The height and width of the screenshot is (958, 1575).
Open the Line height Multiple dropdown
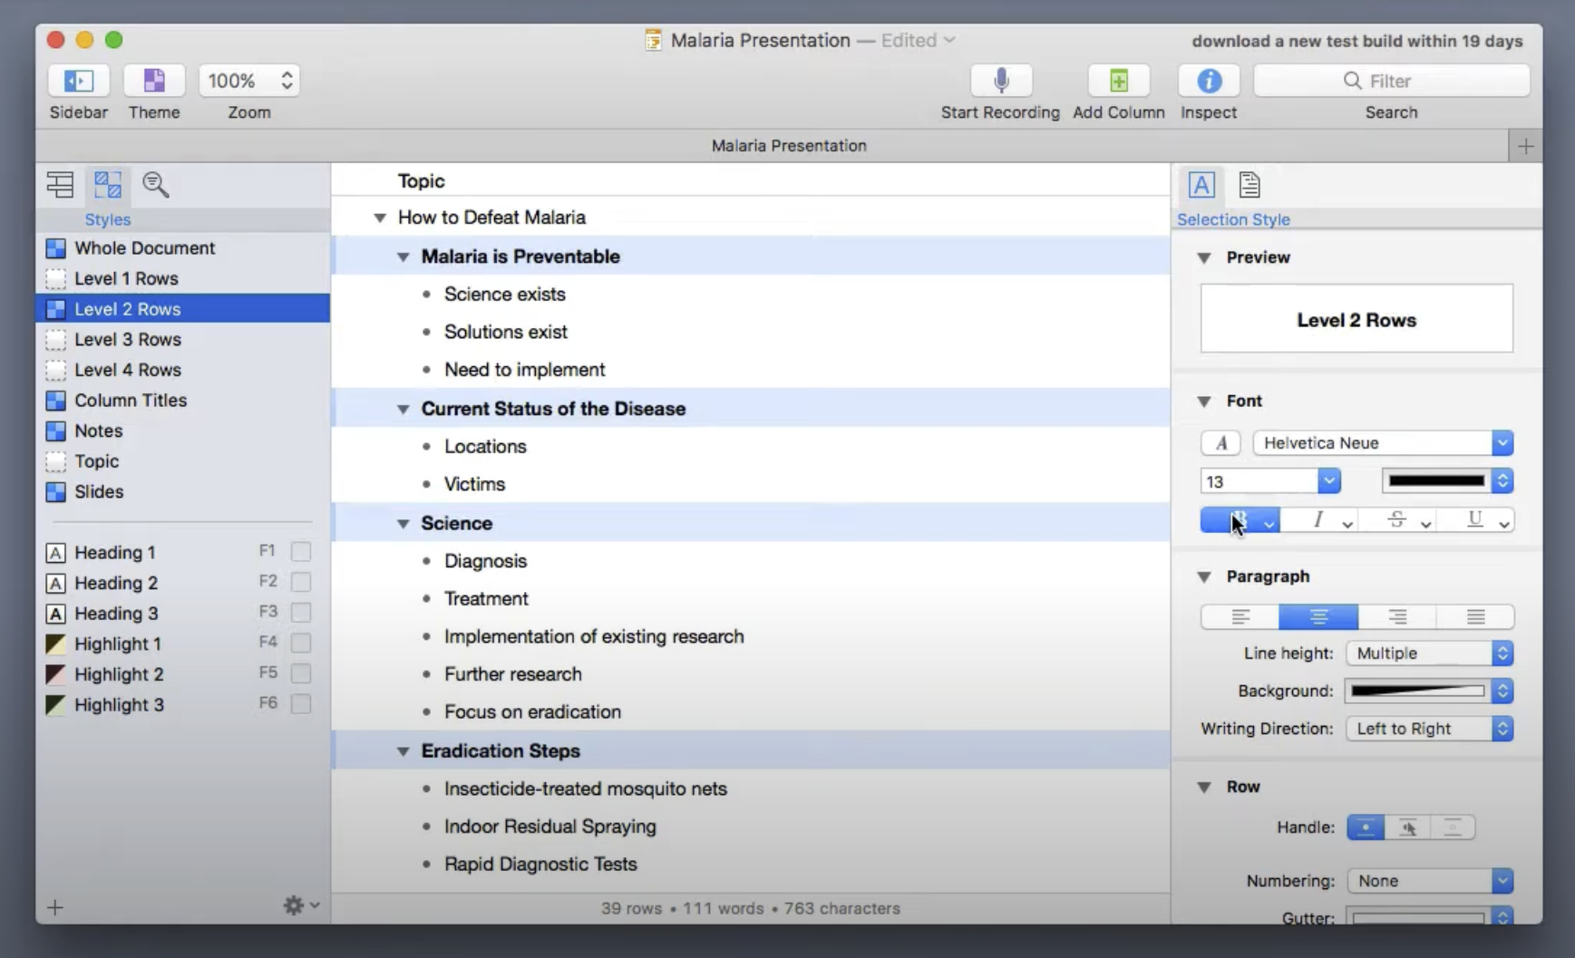pyautogui.click(x=1430, y=653)
